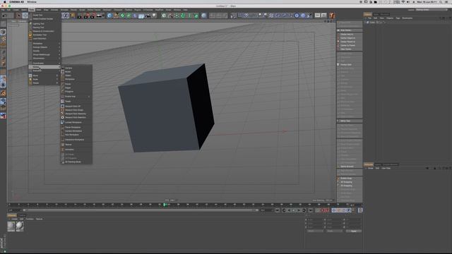The height and width of the screenshot is (254, 452).
Task: Add a Cube primitive from toolbar
Action: [109, 16]
